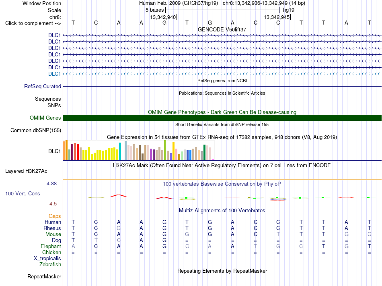Click the -4.5 PhyloP lower scale value
382x286 pixels.
tap(52, 204)
